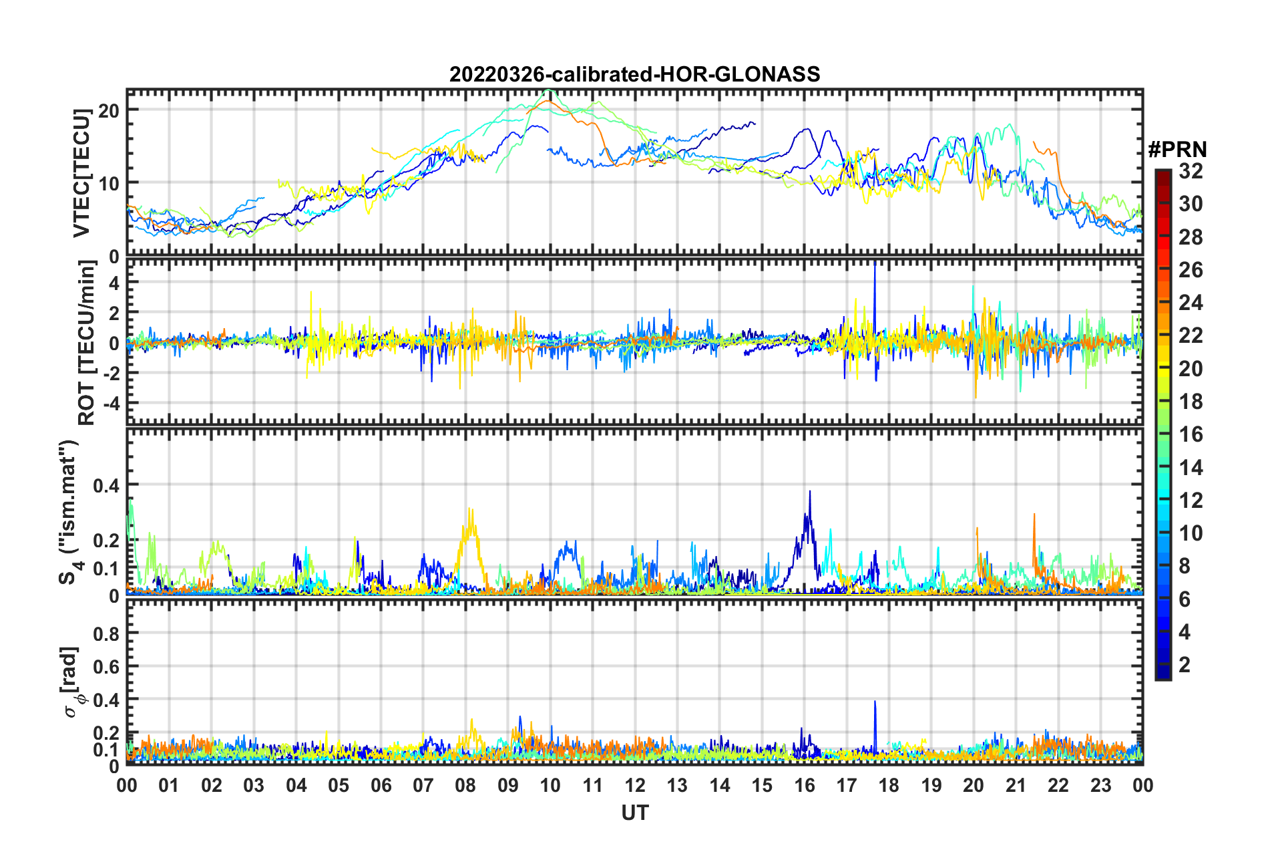Click x-axis tick label 13
The image size is (1270, 850).
pos(677,785)
